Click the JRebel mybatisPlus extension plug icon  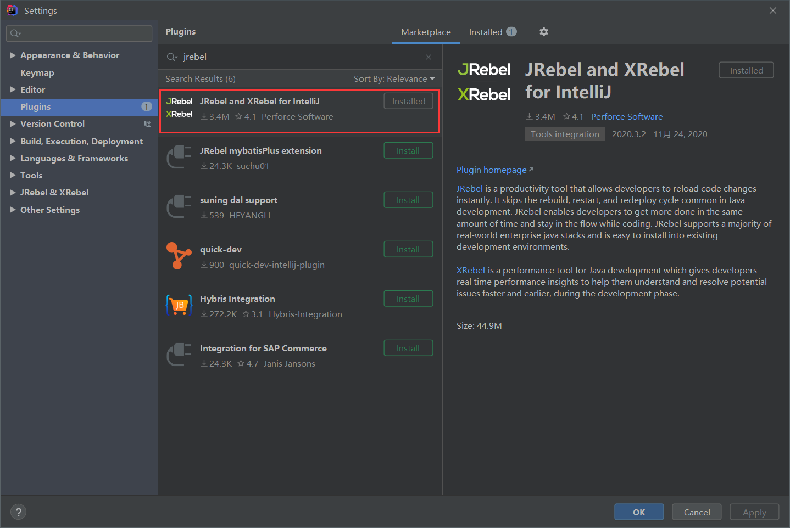coord(179,157)
